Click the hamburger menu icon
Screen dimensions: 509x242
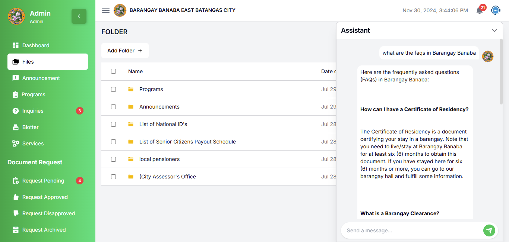pyautogui.click(x=106, y=10)
